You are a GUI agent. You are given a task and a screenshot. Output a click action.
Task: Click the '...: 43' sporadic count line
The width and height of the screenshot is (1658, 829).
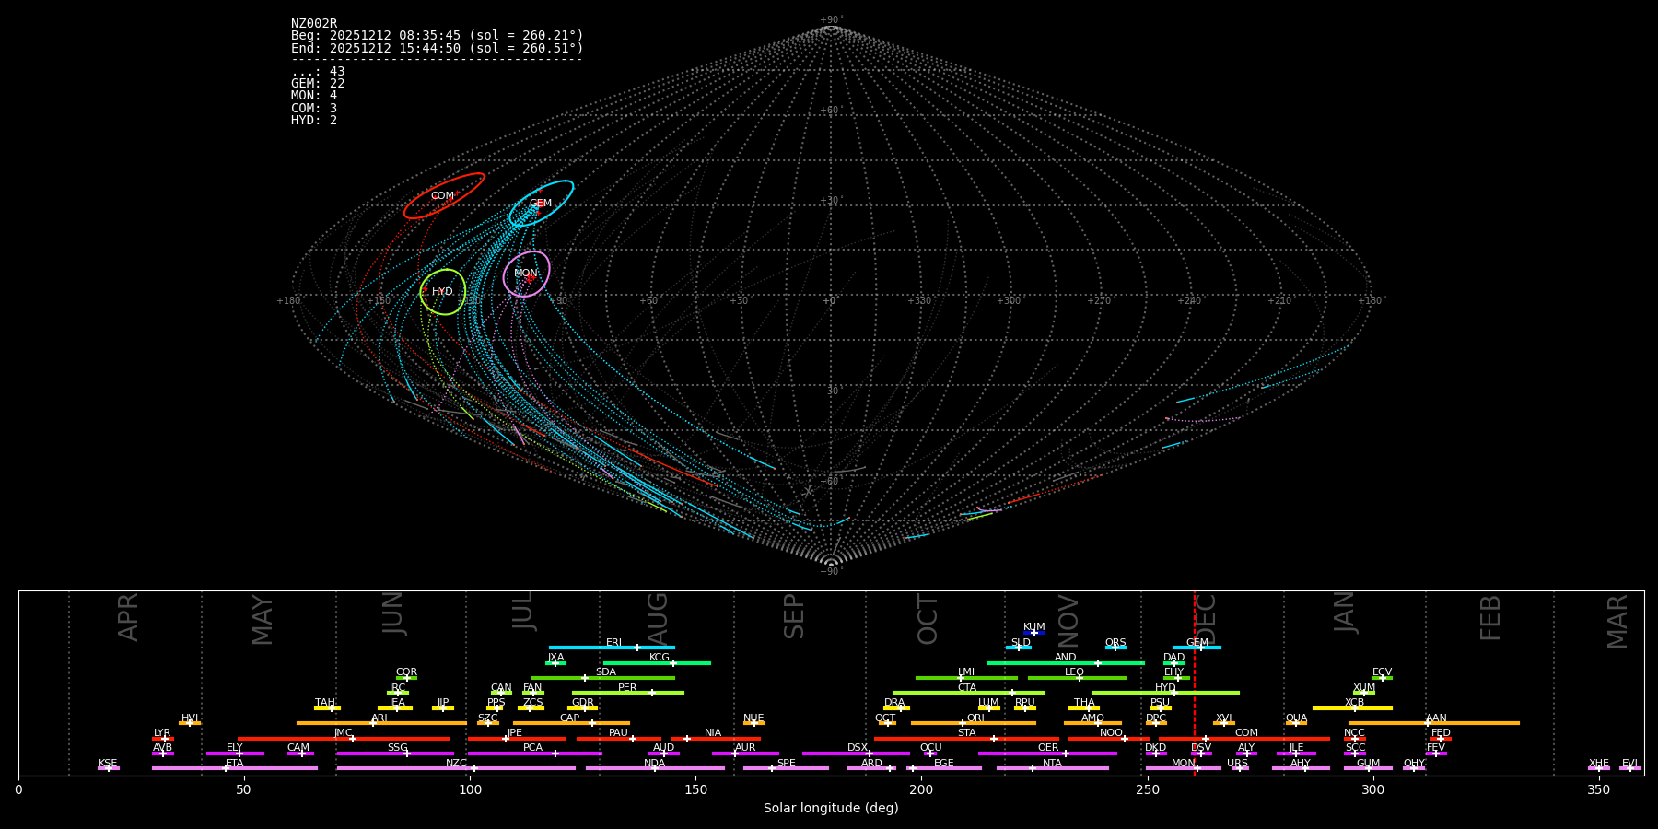(x=318, y=72)
